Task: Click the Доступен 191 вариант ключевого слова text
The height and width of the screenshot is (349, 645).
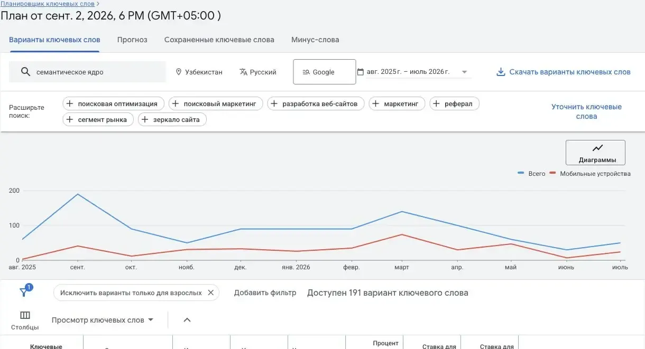Action: click(x=388, y=293)
